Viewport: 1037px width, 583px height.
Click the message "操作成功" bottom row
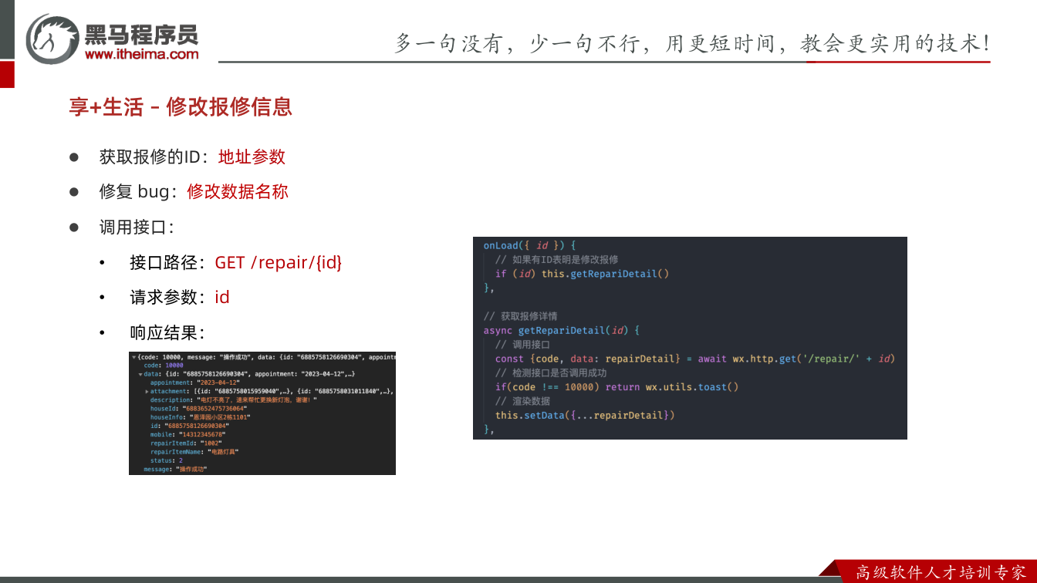175,469
